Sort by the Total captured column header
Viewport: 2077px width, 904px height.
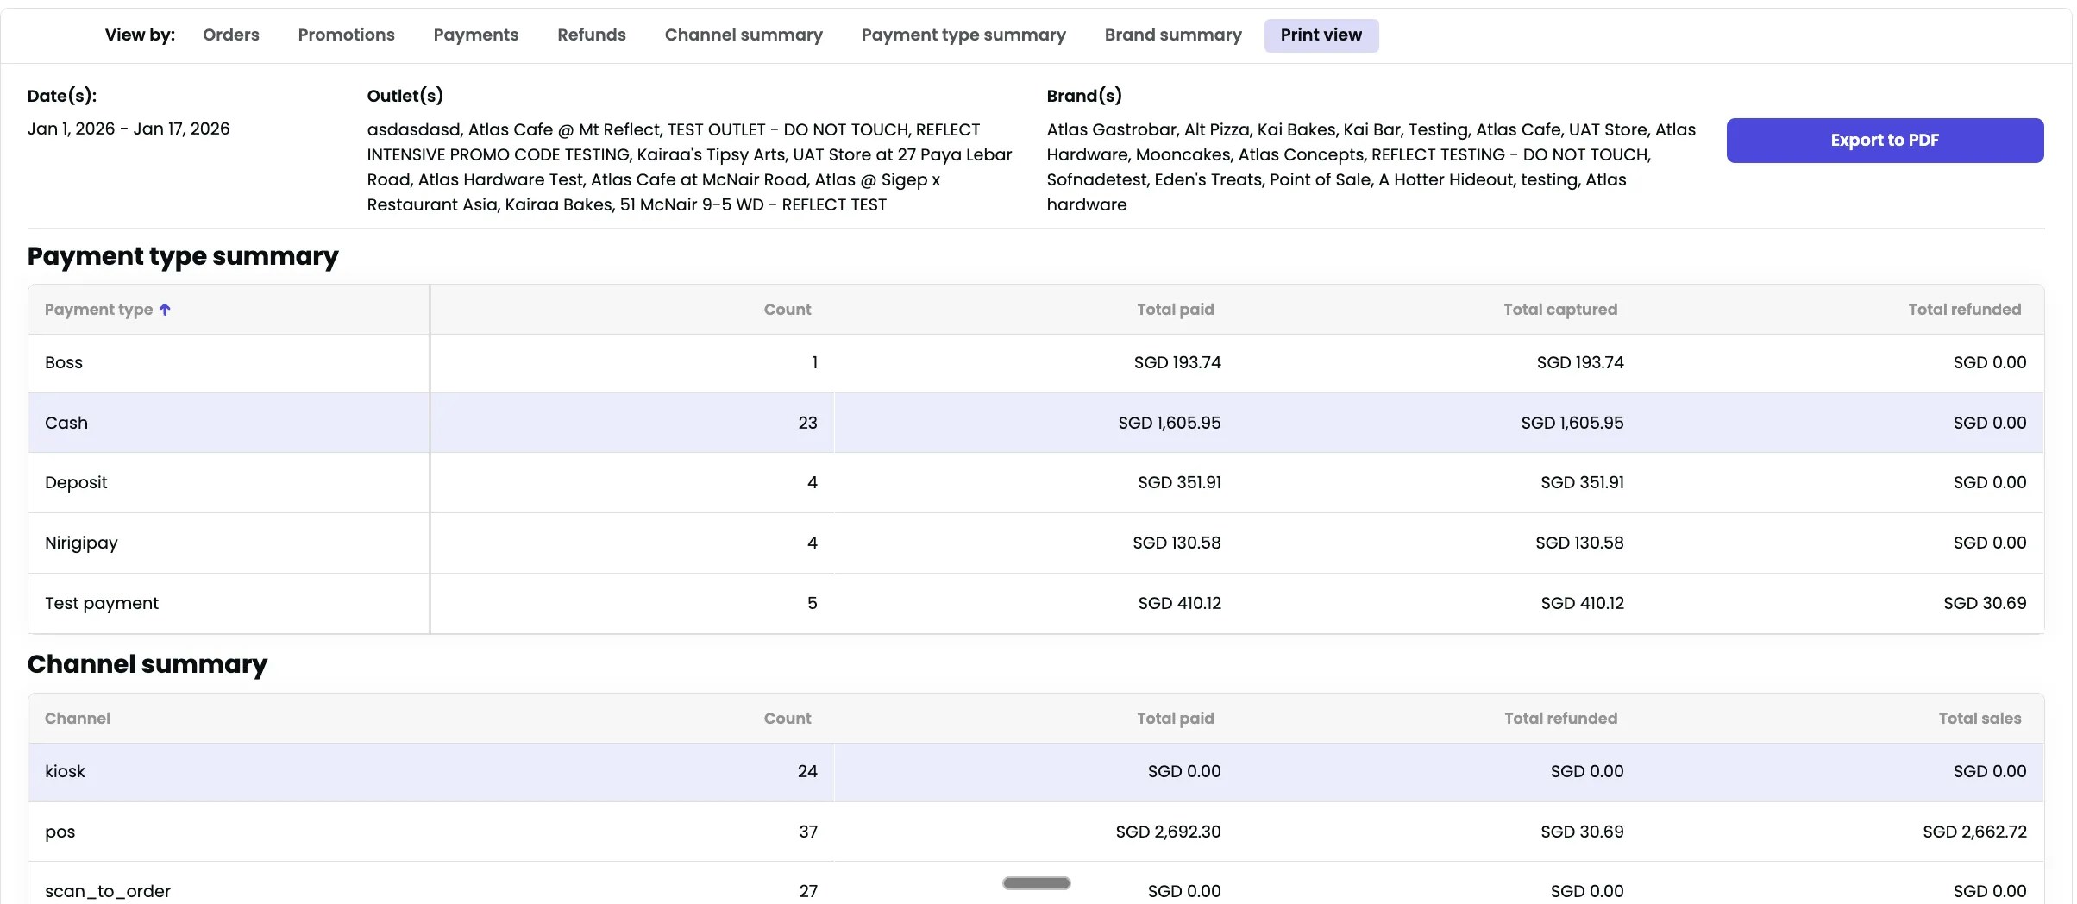[1560, 310]
